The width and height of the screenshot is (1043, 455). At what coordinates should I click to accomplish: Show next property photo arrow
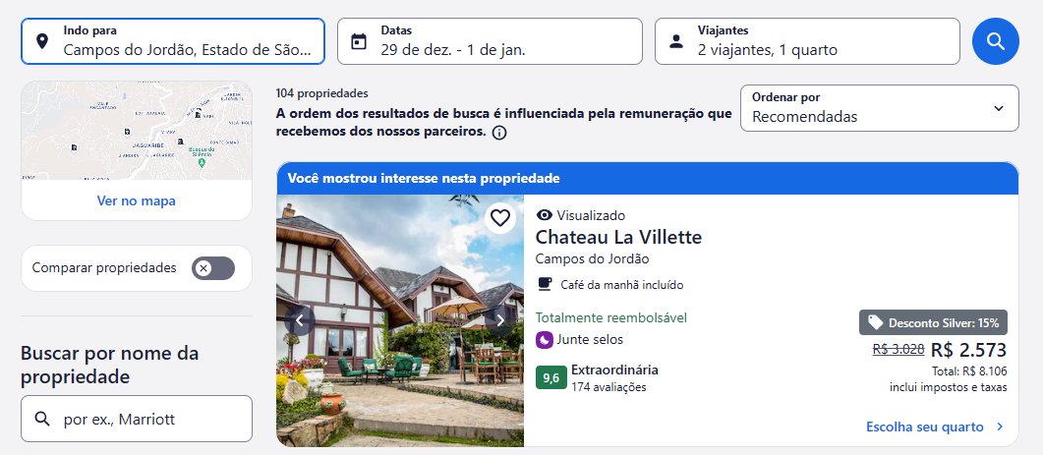(500, 320)
